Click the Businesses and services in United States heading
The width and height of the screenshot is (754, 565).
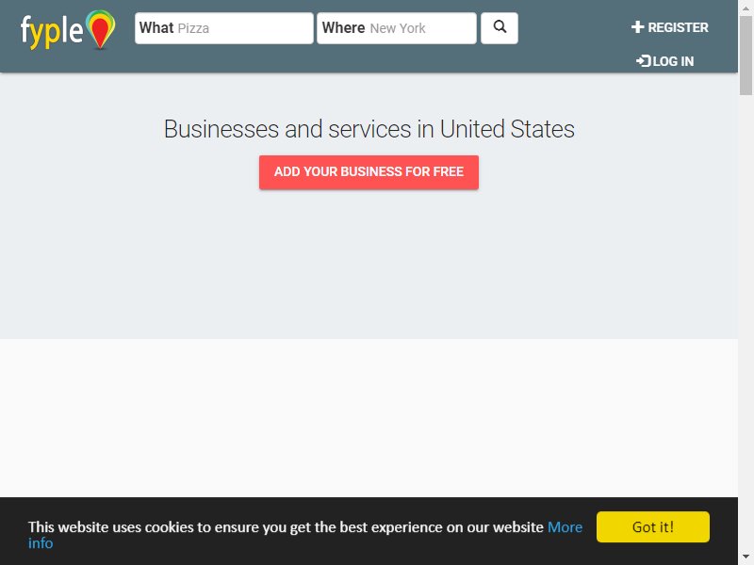369,129
